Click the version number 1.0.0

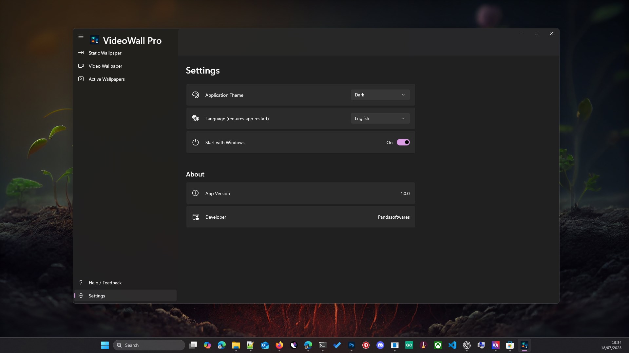405,193
